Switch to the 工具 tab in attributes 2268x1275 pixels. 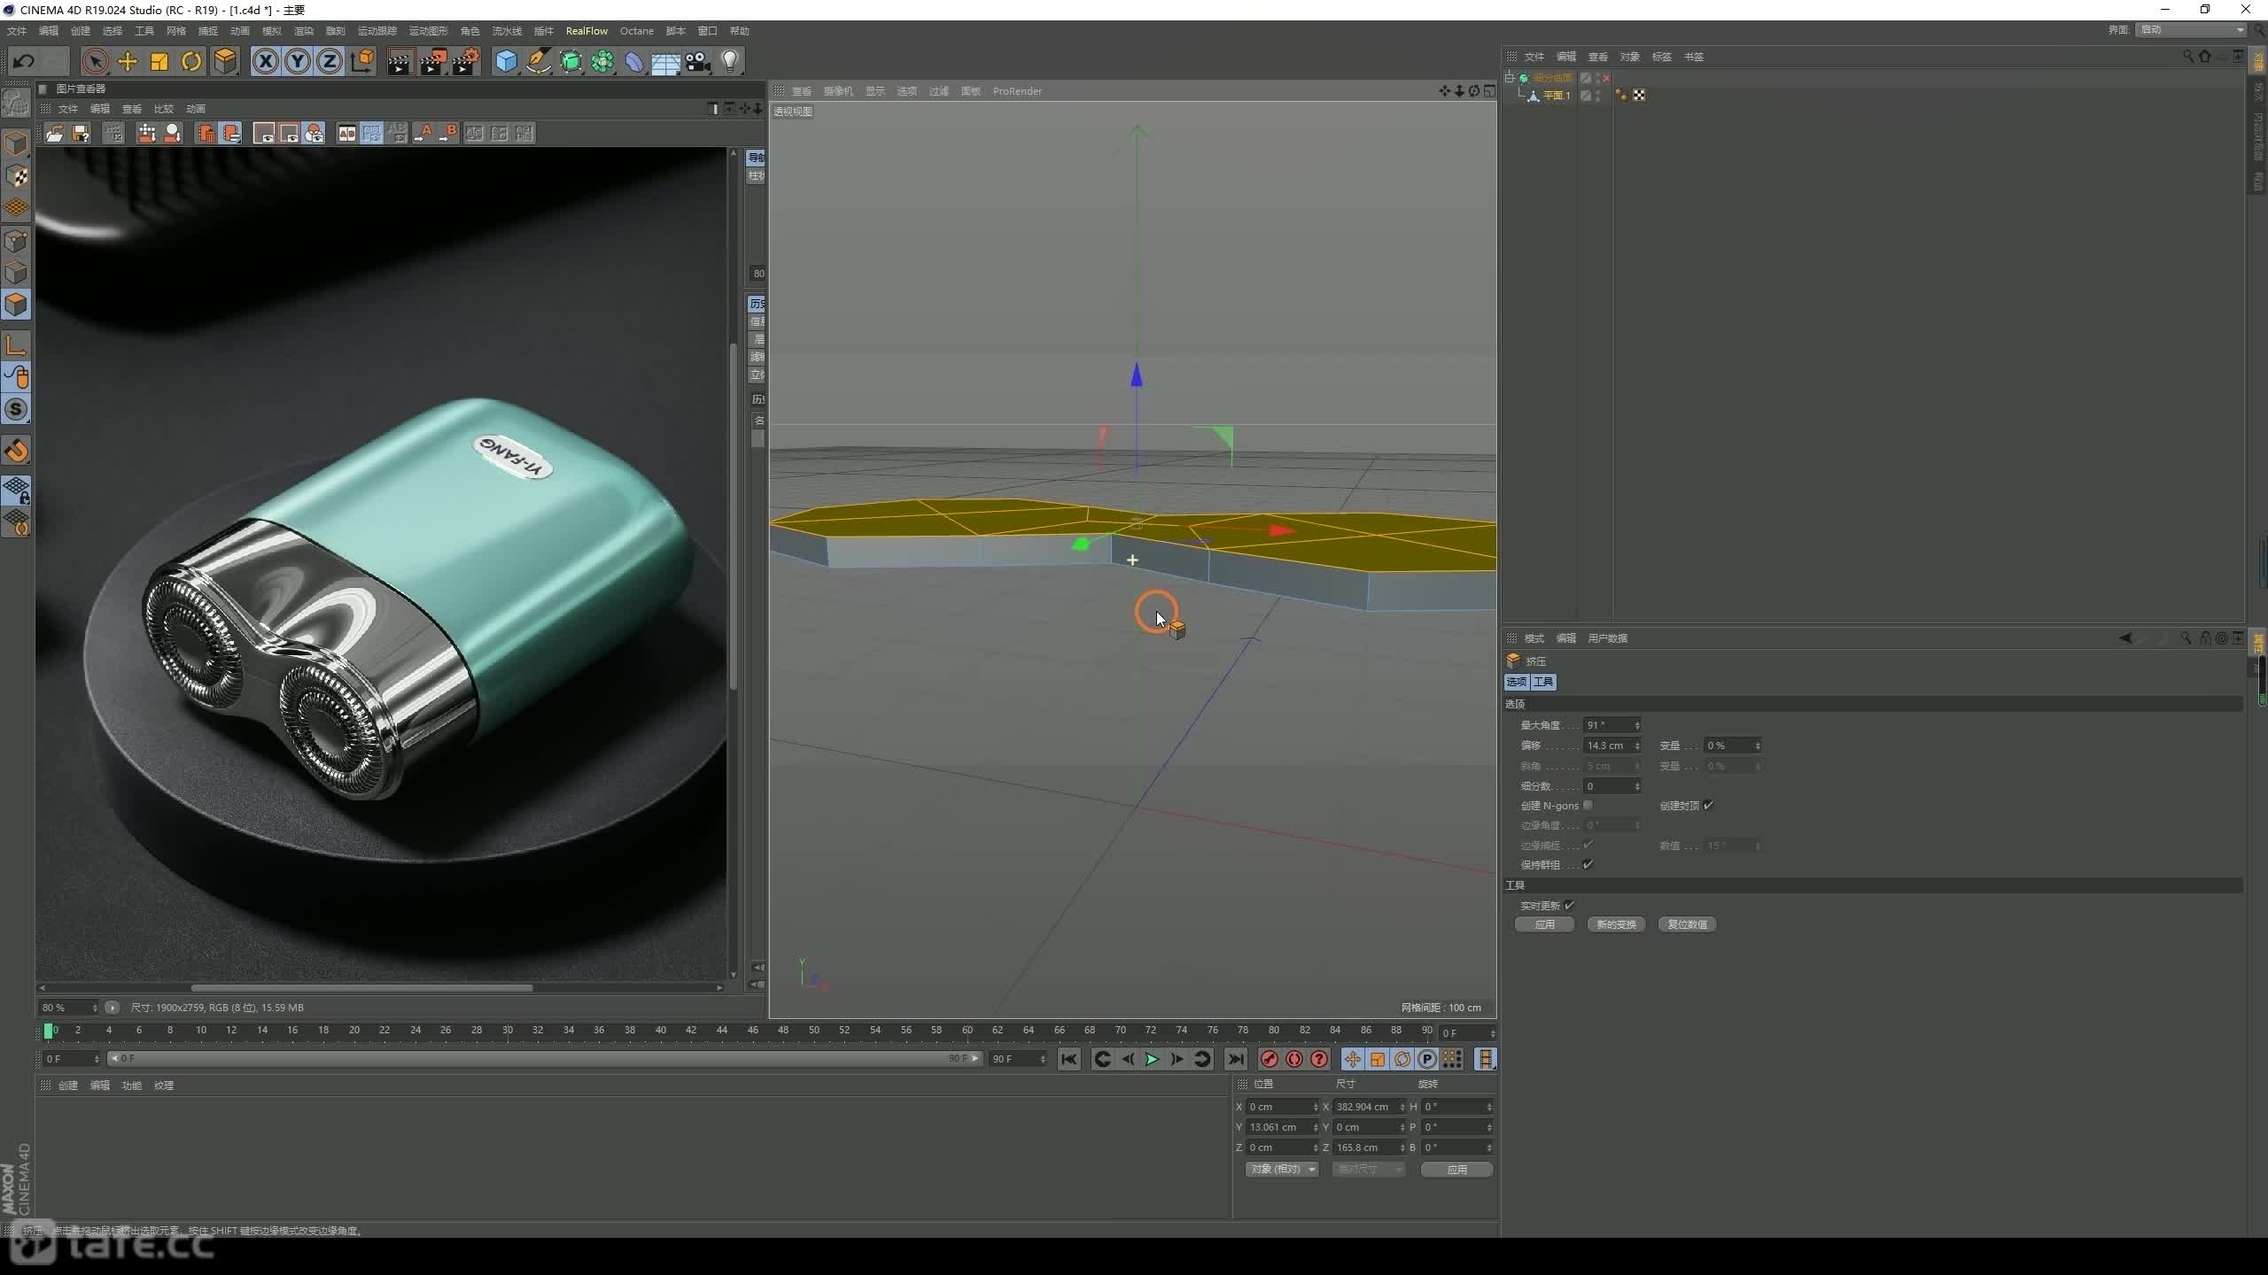(1543, 682)
